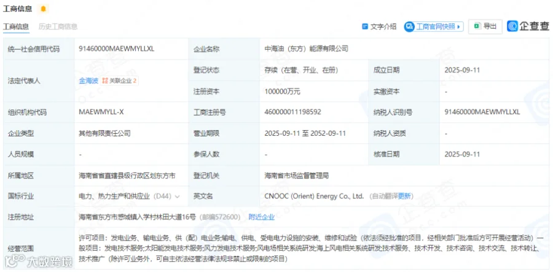The image size is (553, 272).
Task: Select address 海南省东方市感城镇入学村林田大道16号
Action: (137, 217)
